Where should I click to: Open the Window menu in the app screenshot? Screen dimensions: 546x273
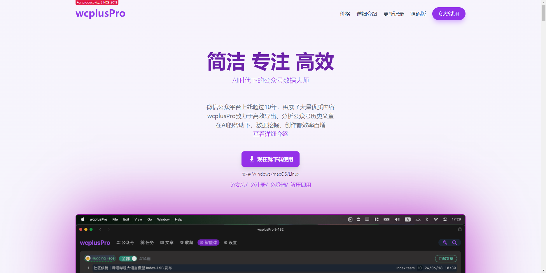click(x=163, y=219)
